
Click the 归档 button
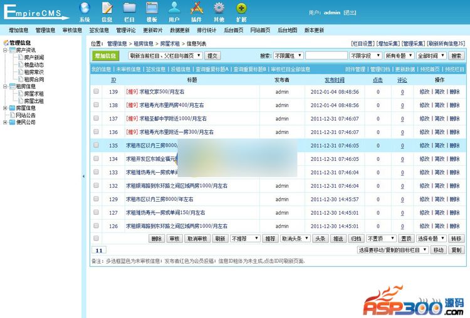356,238
